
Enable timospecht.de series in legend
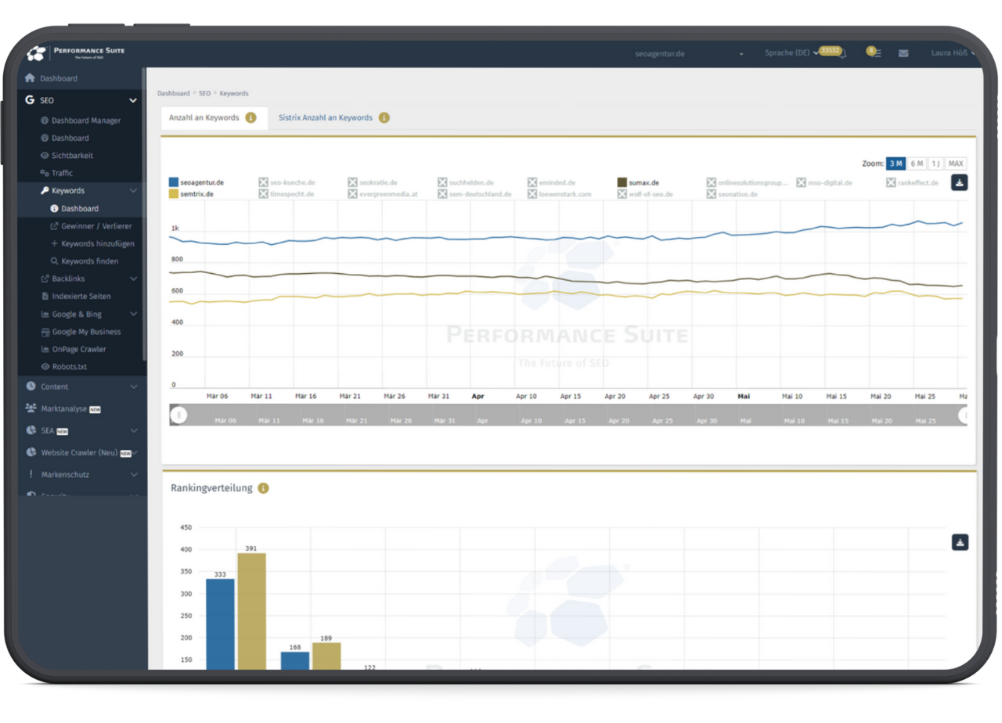[x=287, y=193]
